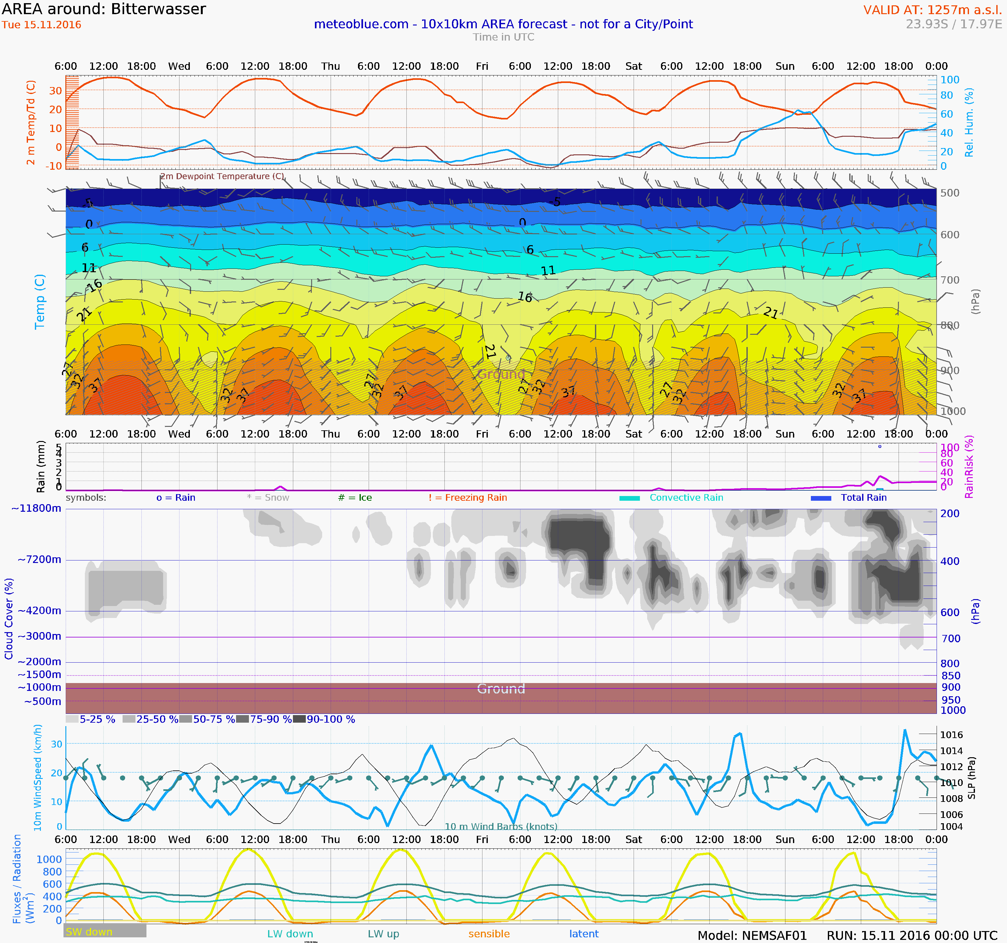Click 'RUN: 15.11 2016 00:00 UTC' text

click(912, 935)
